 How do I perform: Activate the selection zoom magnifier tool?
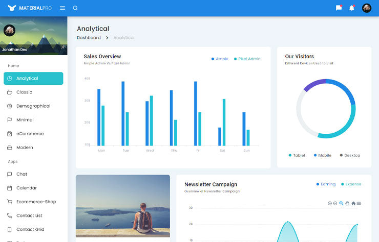point(342,203)
